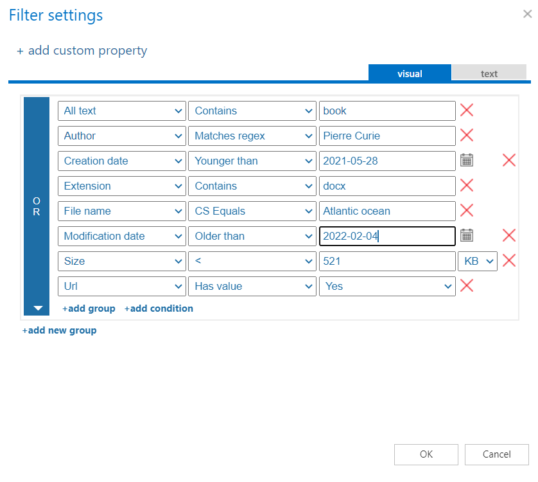Viewport: 538px width, 482px height.
Task: Toggle the OR group operator bar
Action: point(37,206)
